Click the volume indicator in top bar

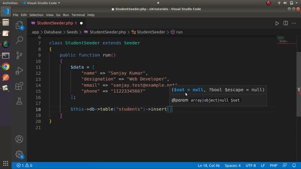[x=285, y=3]
